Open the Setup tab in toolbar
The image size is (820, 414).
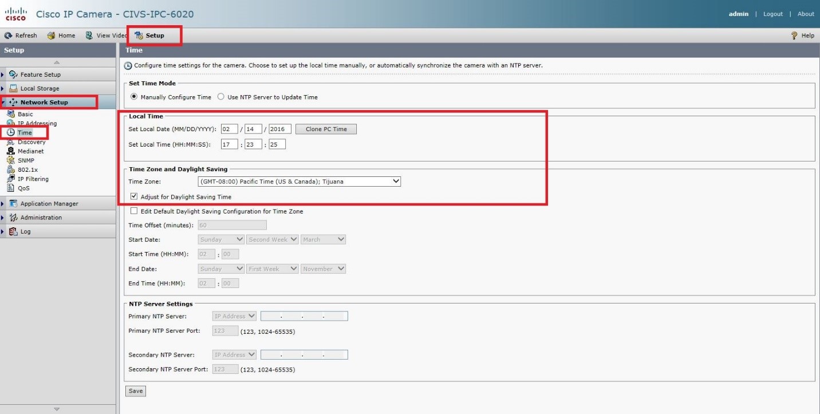tap(149, 36)
